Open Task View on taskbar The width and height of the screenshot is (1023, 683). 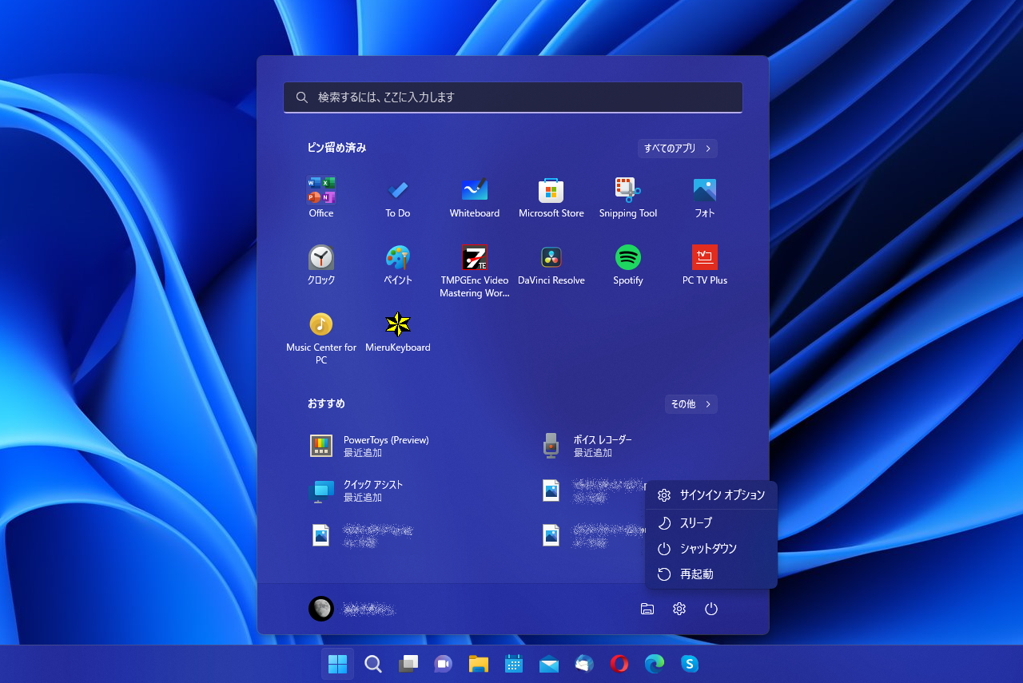click(x=408, y=664)
